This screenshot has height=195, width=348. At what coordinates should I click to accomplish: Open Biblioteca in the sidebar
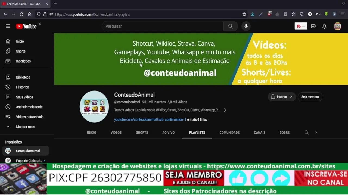[x=27, y=77]
